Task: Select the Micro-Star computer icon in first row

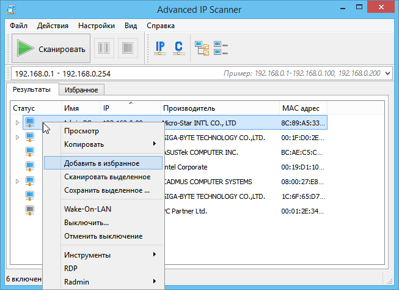Action: point(30,122)
